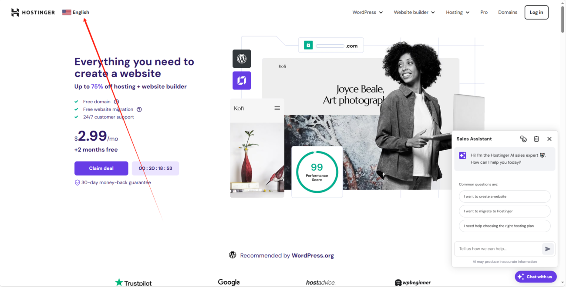The height and width of the screenshot is (287, 566).
Task: Select 'I need help choosing the right hosting plan'
Action: 505,226
